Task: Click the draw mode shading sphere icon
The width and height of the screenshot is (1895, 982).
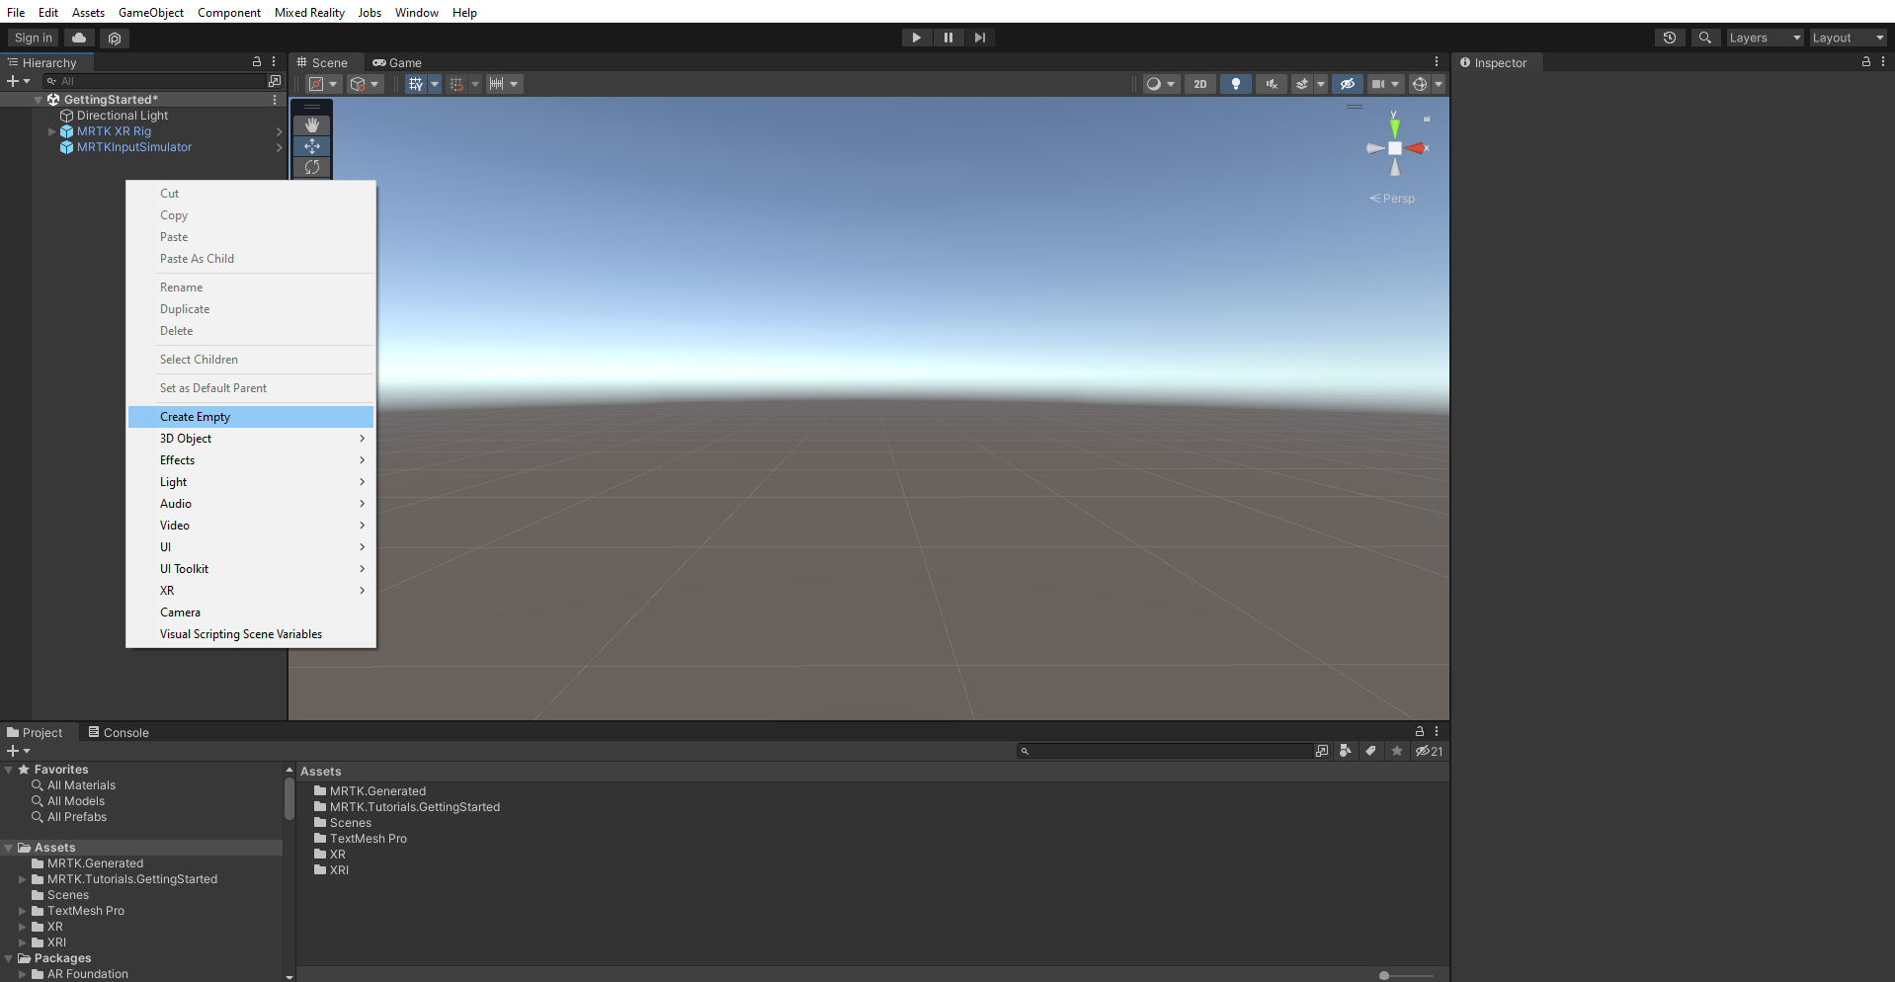Action: [1153, 84]
